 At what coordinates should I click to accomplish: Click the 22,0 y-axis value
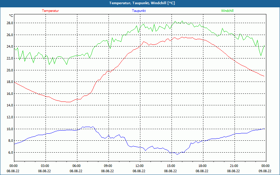(x=10, y=58)
